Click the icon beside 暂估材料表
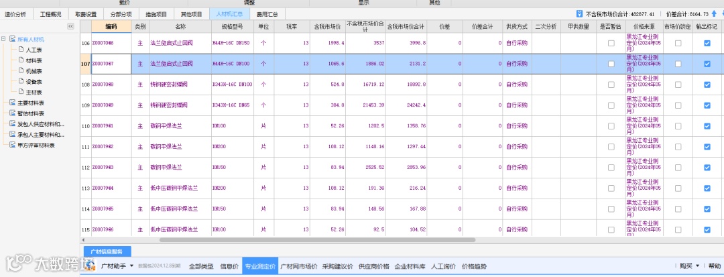 (x=13, y=113)
